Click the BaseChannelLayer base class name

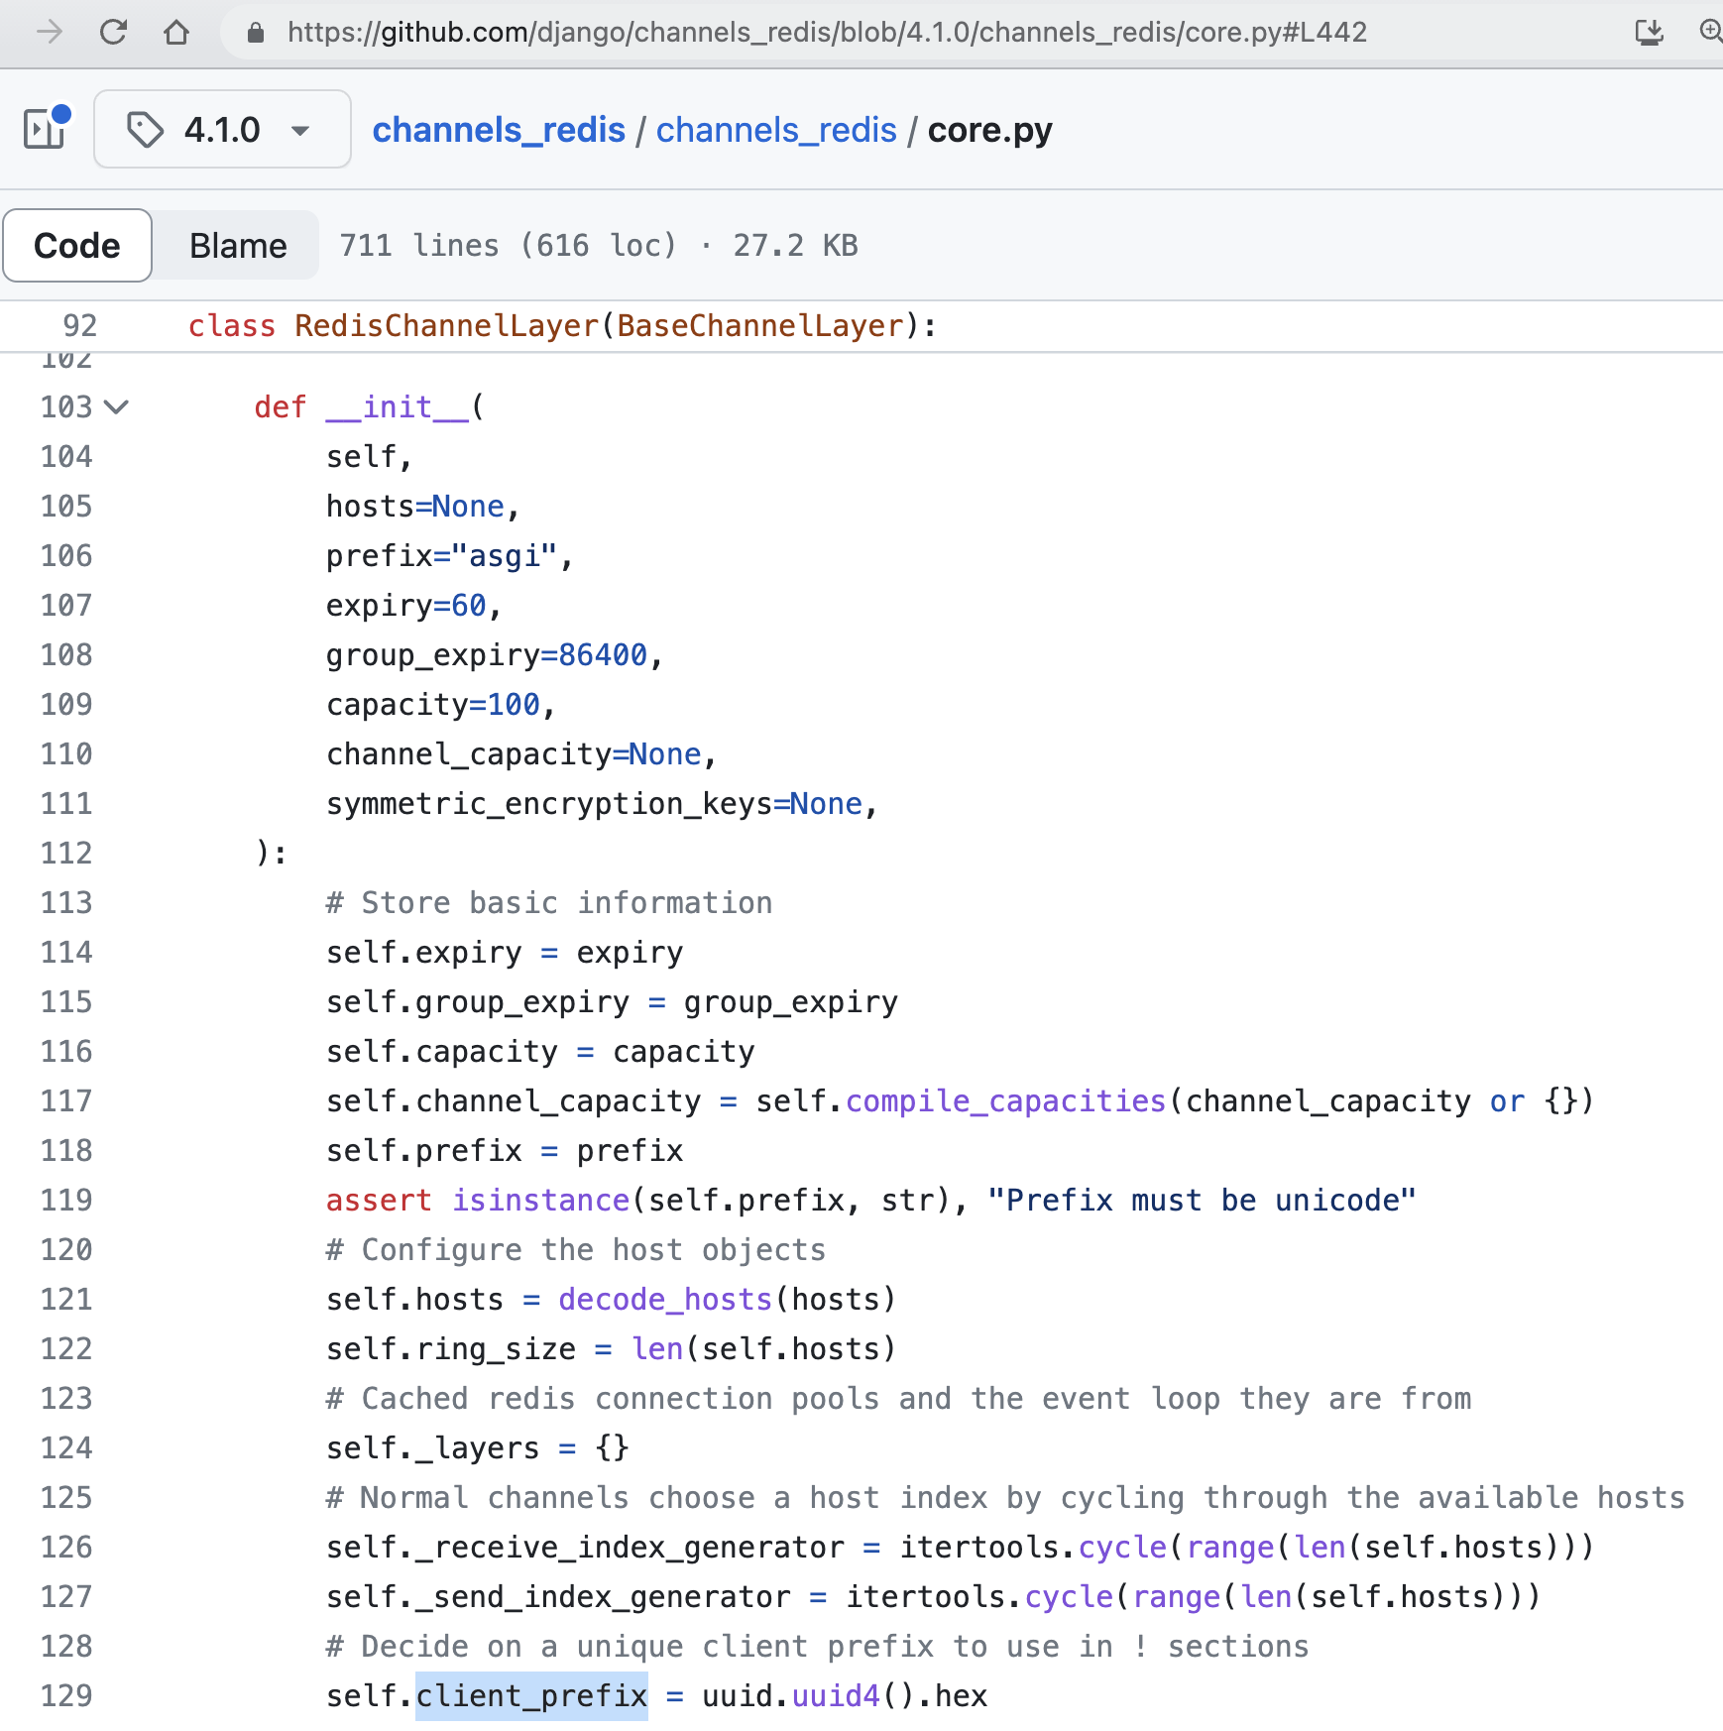tap(760, 325)
